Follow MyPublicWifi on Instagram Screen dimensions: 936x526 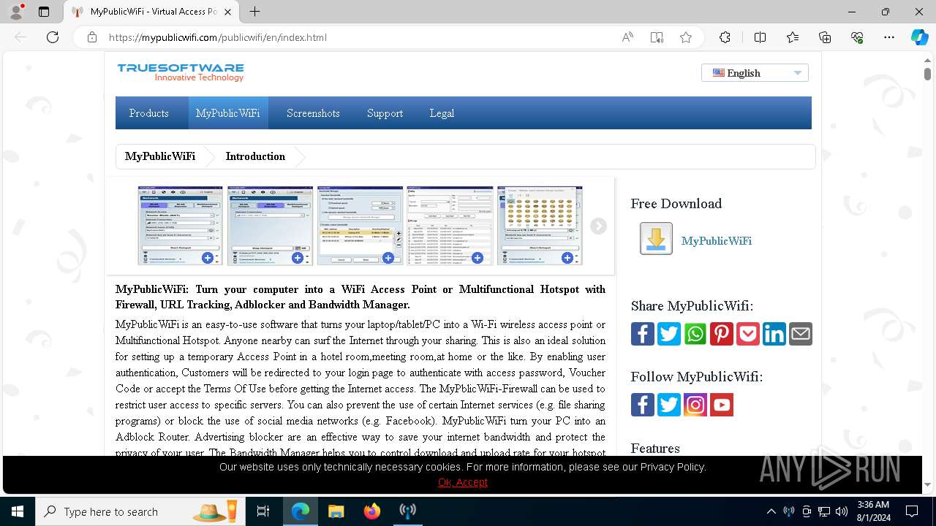point(695,405)
